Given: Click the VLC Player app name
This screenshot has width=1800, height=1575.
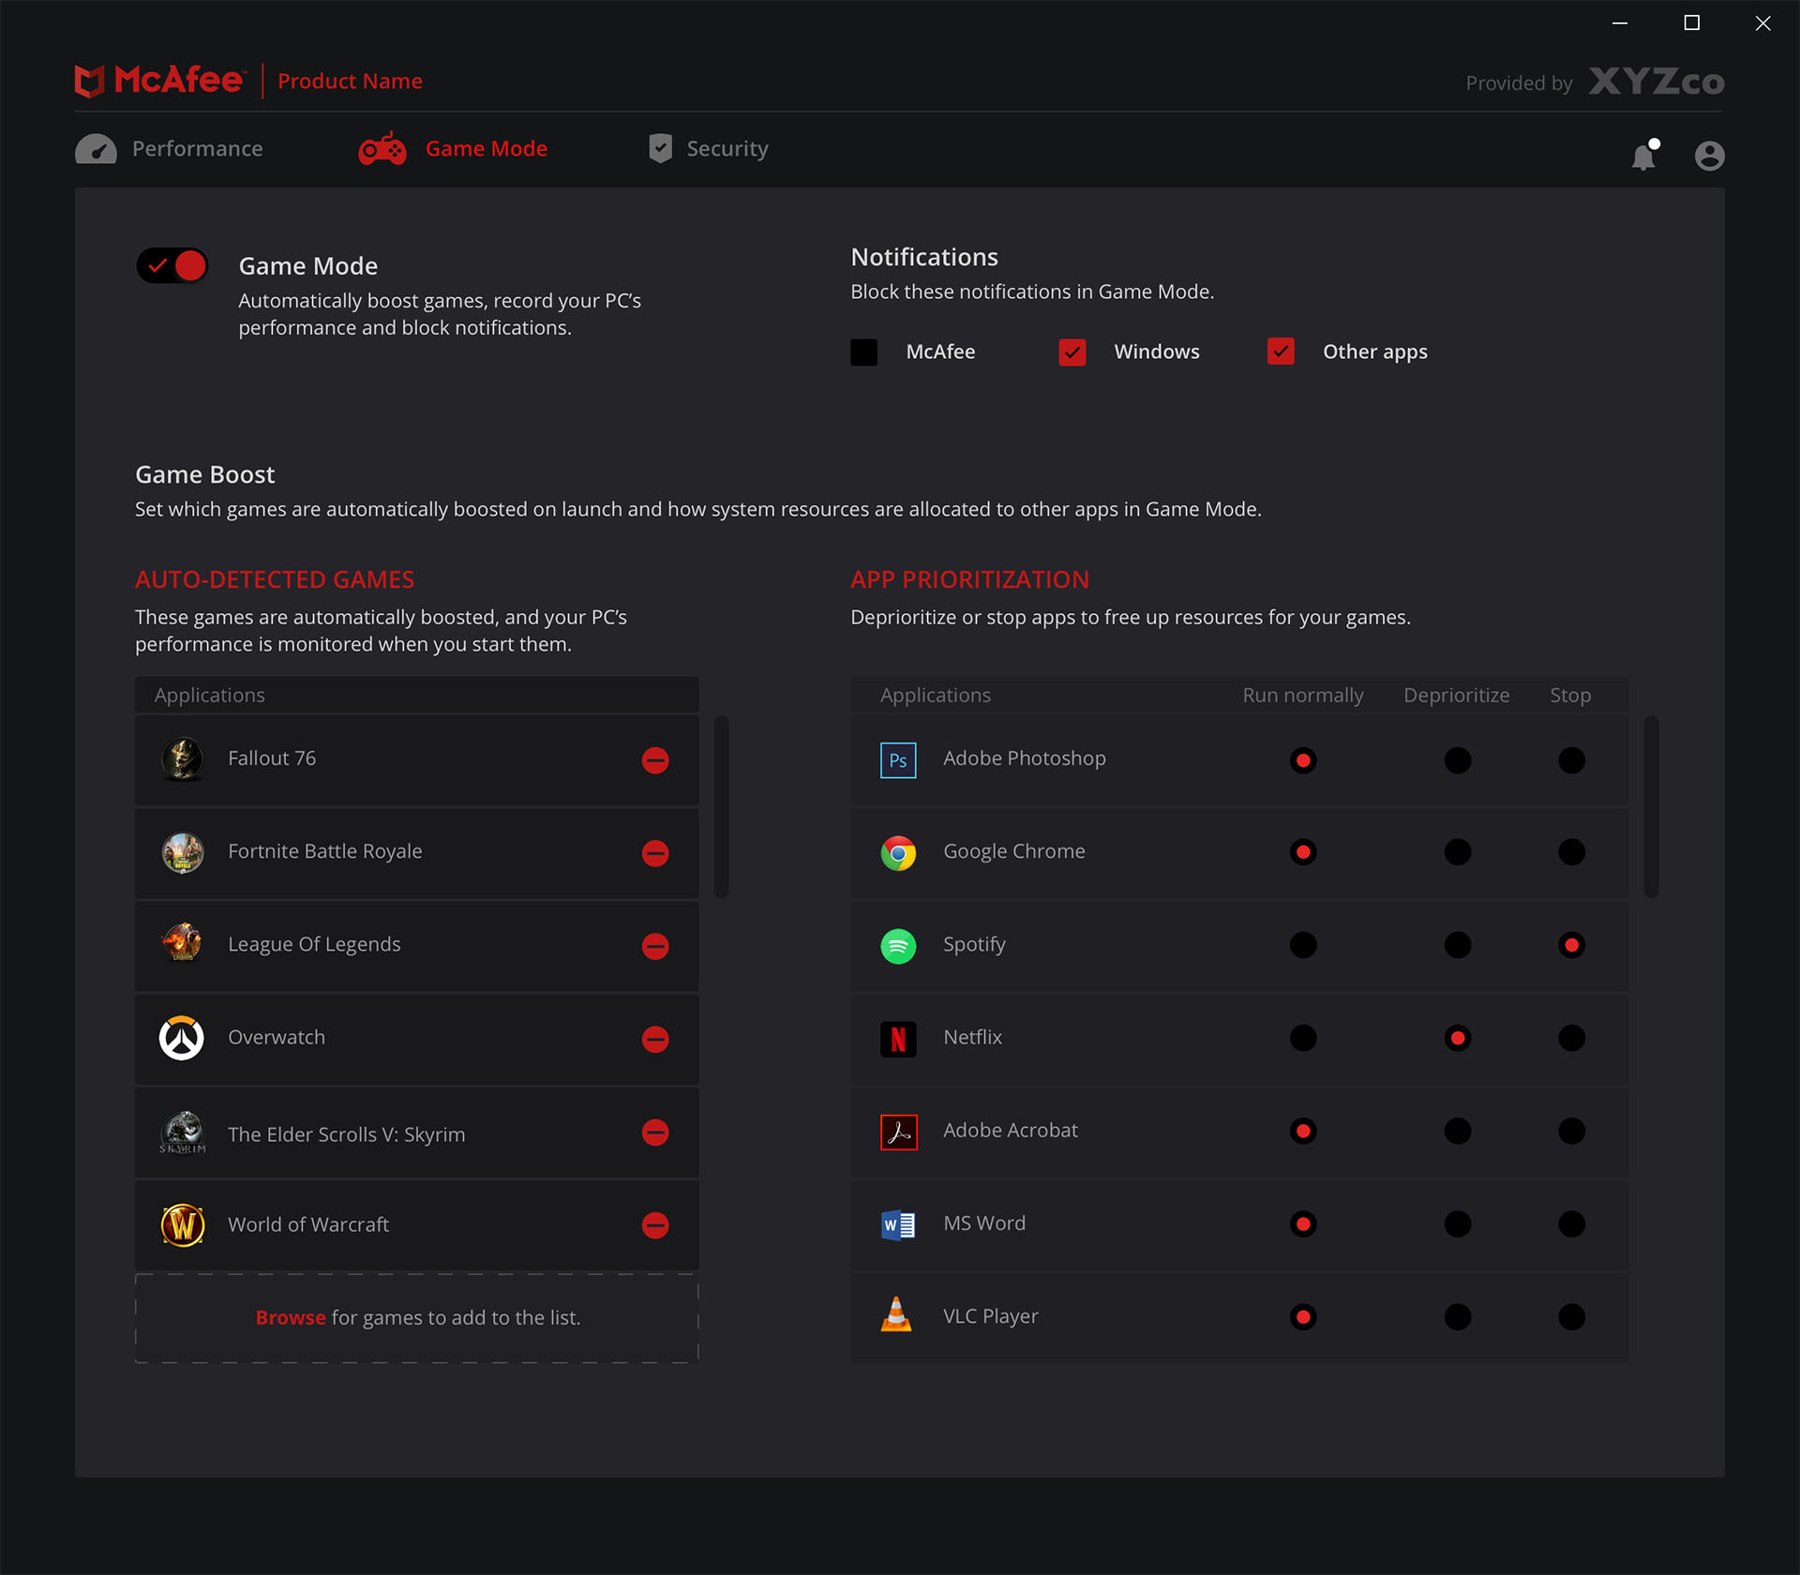Looking at the screenshot, I should 990,1316.
